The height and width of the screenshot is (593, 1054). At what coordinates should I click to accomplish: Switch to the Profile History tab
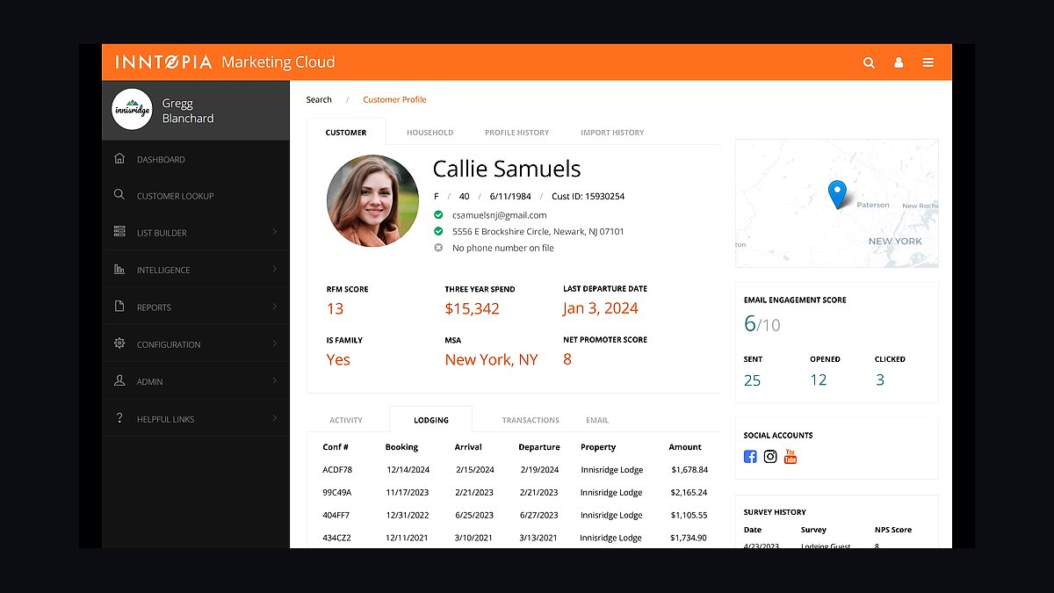click(x=516, y=133)
